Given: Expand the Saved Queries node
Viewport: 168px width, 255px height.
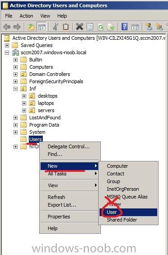Looking at the screenshot, I should click(7, 45).
